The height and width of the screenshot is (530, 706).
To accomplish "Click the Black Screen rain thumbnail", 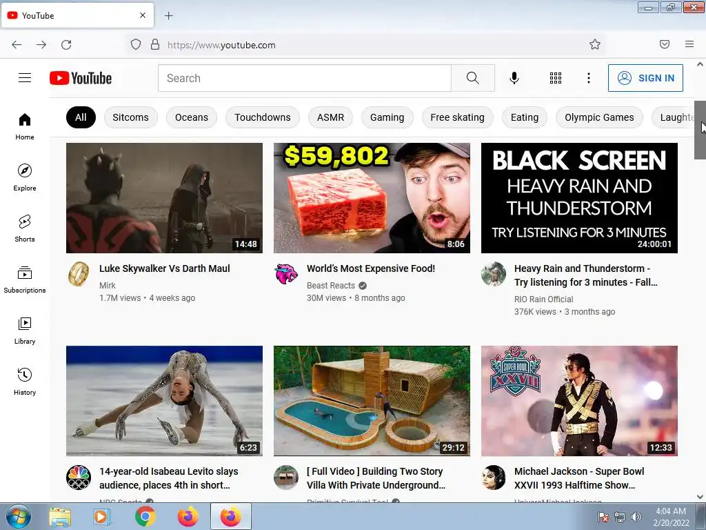I will 579,198.
